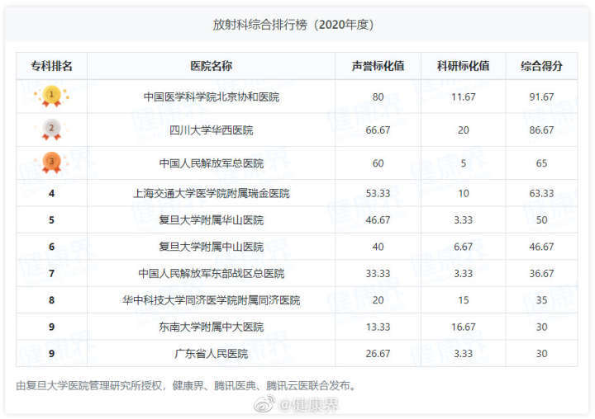Click the 声誉标化值 of 40 for 中山医院
The image size is (595, 419).
378,247
